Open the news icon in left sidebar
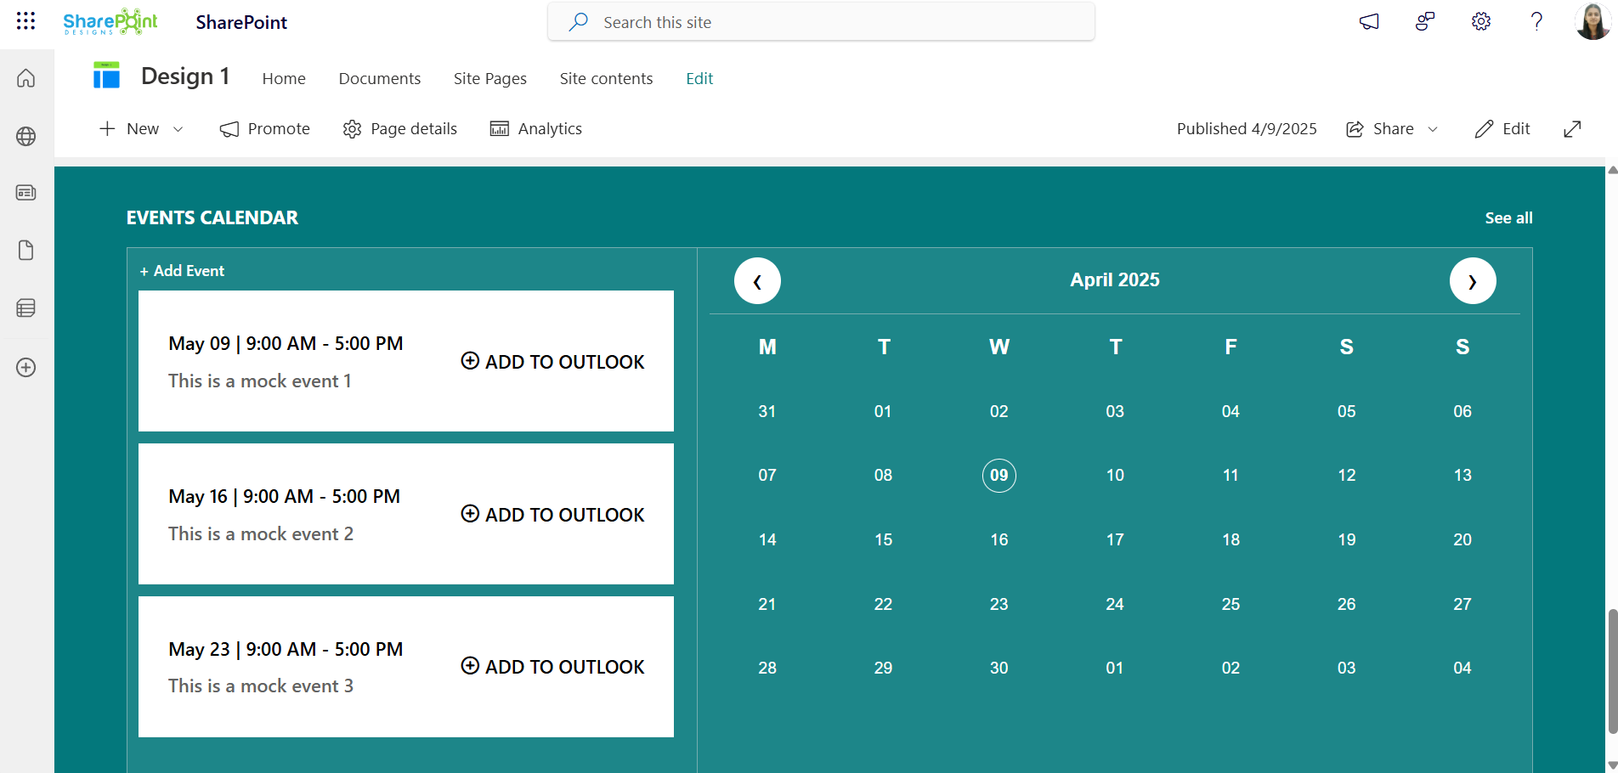Screen dimensions: 1618x773 pos(26,193)
